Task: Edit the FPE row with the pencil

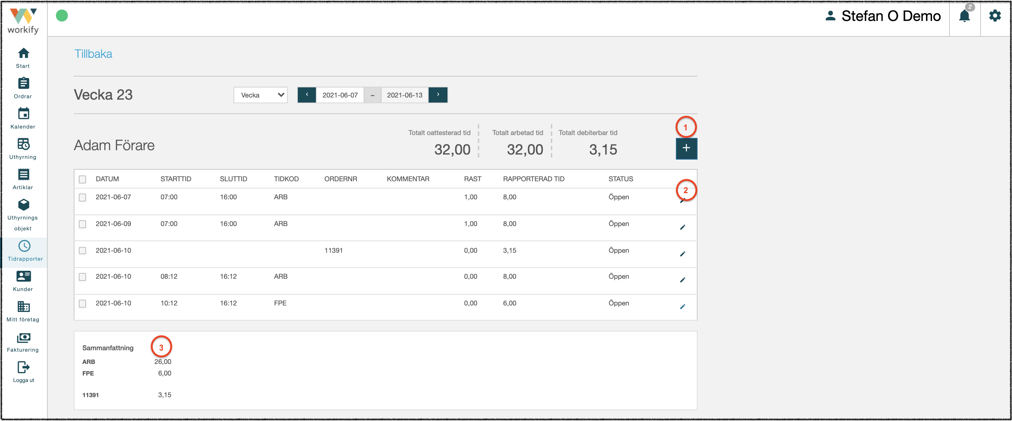Action: [683, 307]
